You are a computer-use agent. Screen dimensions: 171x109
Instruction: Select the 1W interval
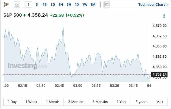click(x=85, y=5)
